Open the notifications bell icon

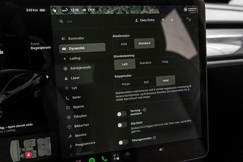(x=172, y=20)
